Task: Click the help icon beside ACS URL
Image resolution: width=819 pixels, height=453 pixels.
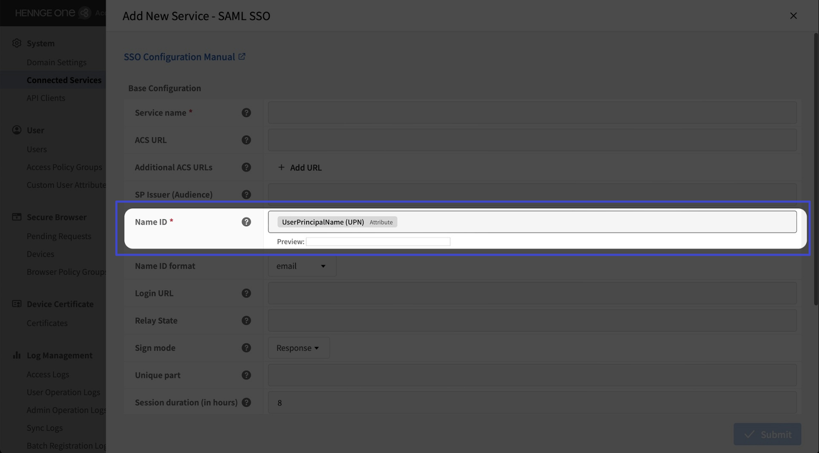Action: coord(246,140)
